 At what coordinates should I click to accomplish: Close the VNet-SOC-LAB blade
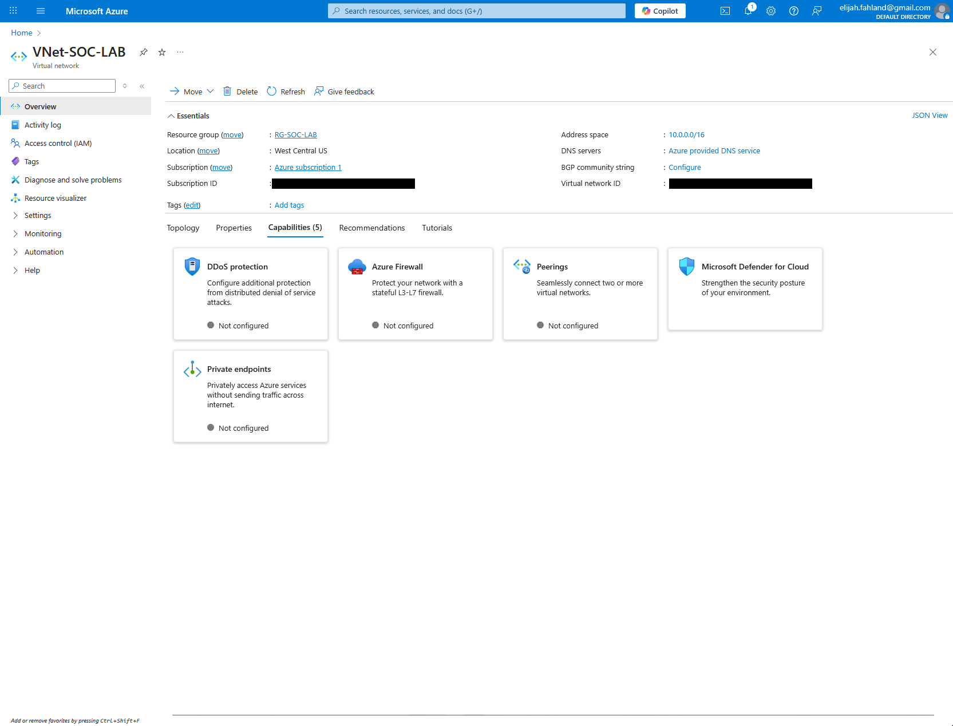click(x=933, y=52)
